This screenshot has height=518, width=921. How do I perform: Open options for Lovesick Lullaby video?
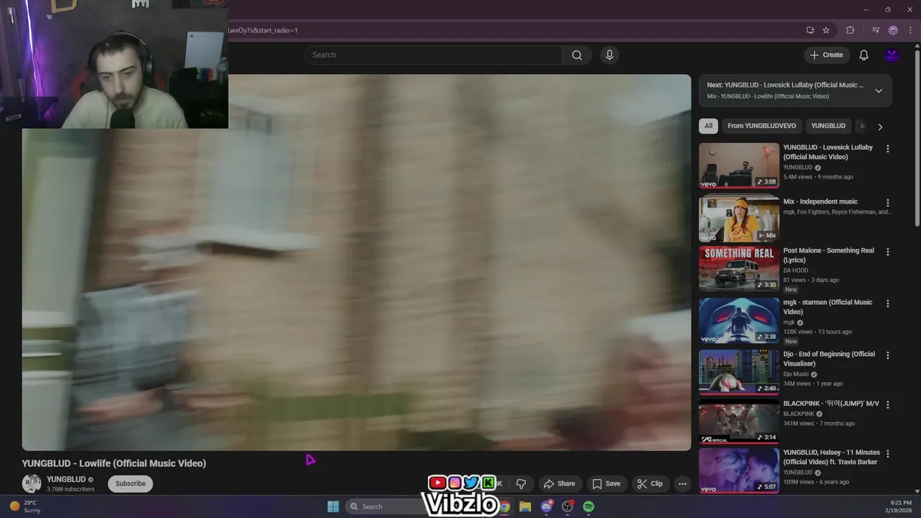(x=887, y=148)
